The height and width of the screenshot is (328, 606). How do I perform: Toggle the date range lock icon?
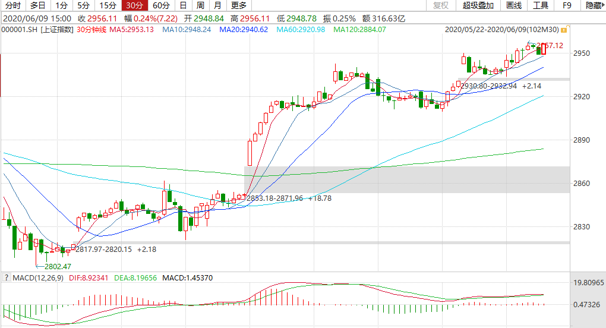coord(564,30)
